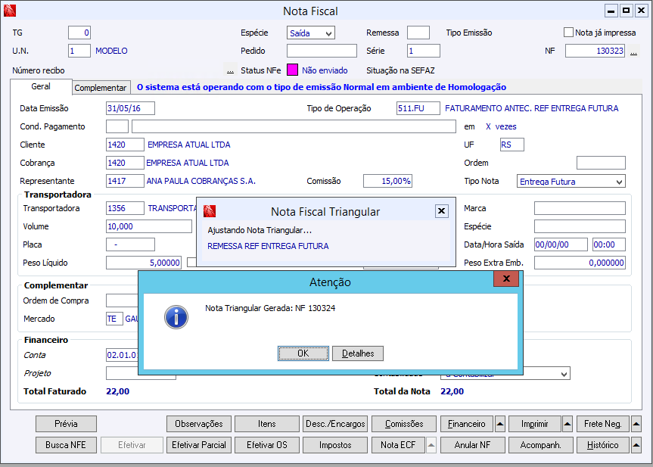This screenshot has width=653, height=467.
Task: Close the Atenção dialog with red X
Action: (x=506, y=279)
